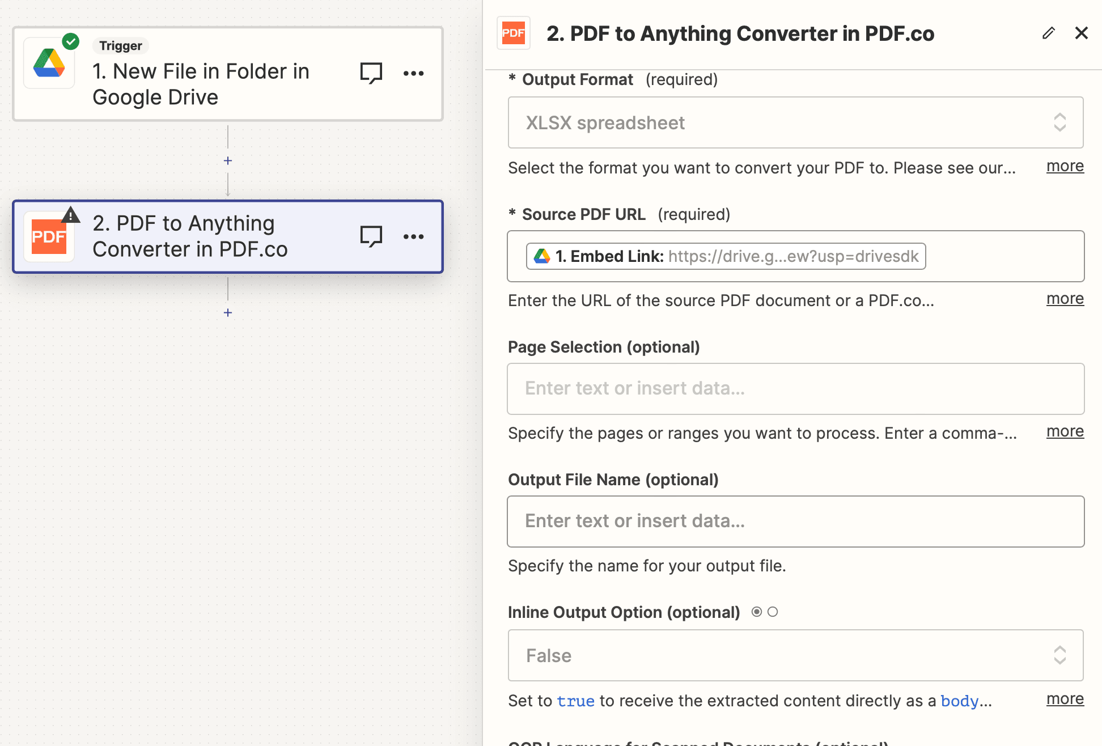Click the Google Drive icon in the Embed Link pill
Image resolution: width=1102 pixels, height=746 pixels.
542,256
